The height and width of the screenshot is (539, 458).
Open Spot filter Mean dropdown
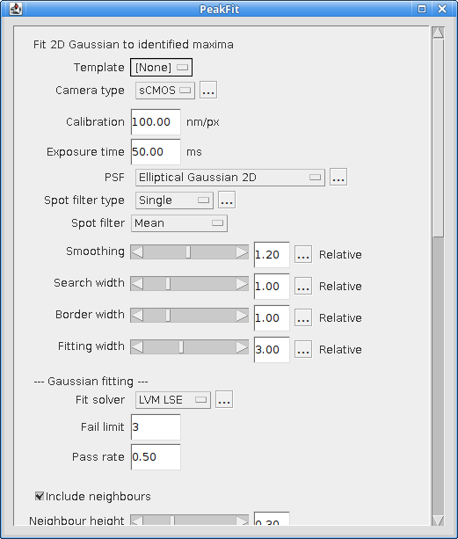179,223
